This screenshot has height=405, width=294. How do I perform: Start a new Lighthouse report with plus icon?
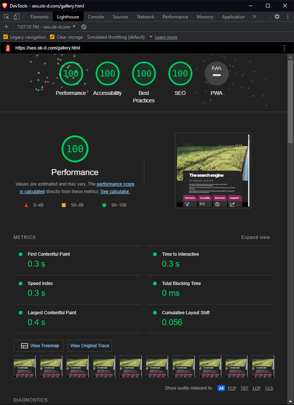[x=6, y=27]
